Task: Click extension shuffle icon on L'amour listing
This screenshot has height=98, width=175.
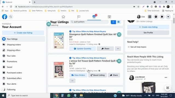Action: (119, 61)
